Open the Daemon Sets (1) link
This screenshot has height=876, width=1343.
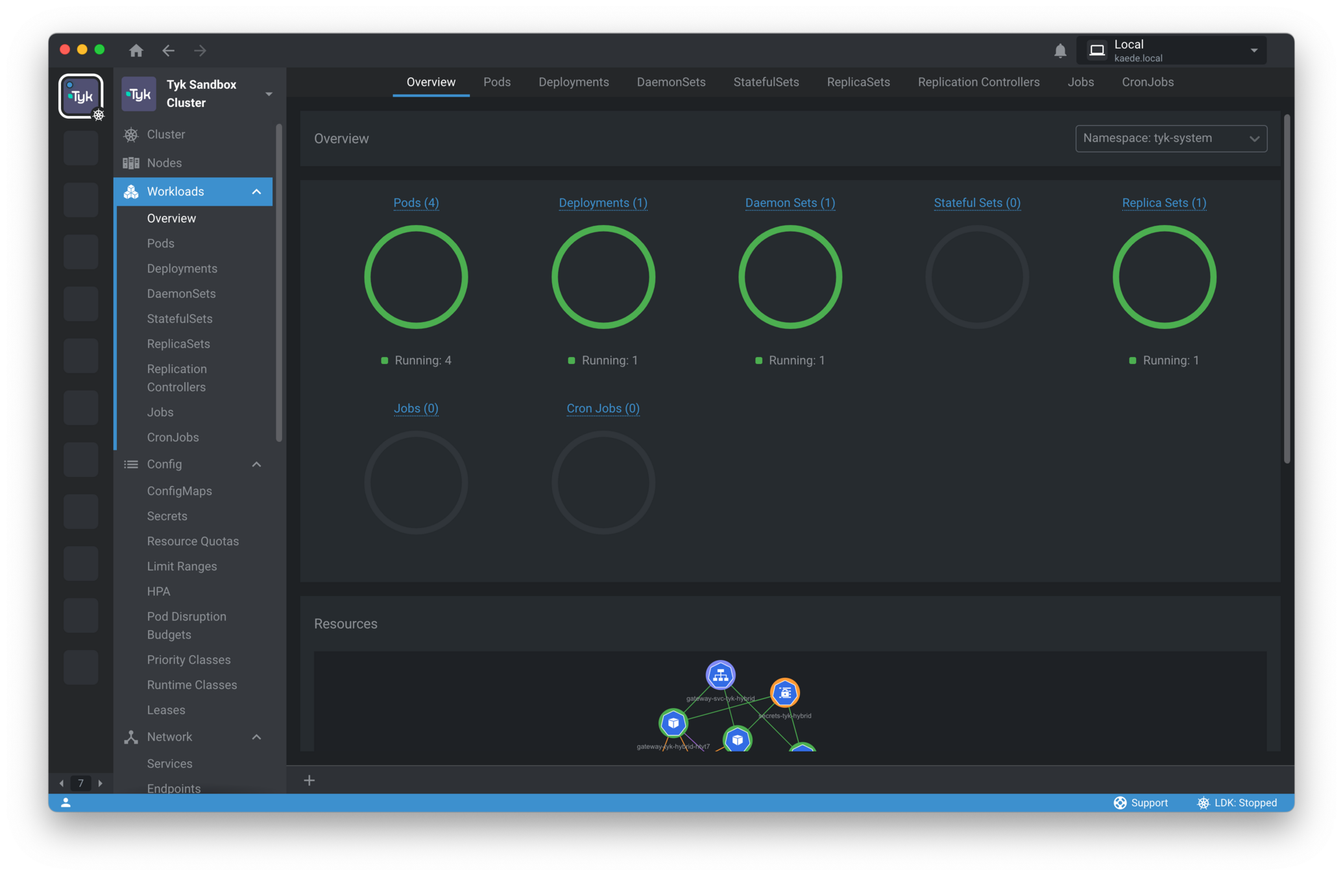(x=790, y=203)
